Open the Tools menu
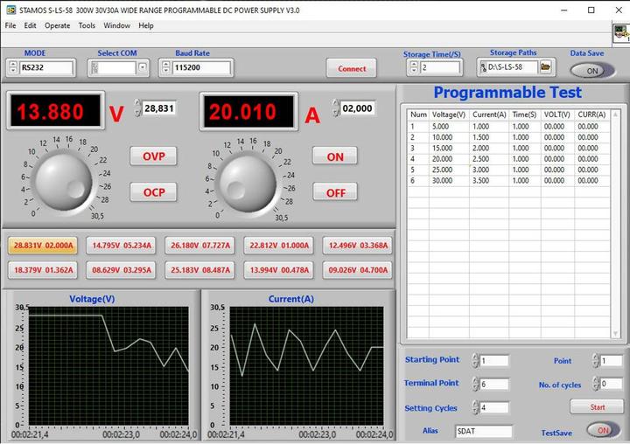 (x=87, y=25)
